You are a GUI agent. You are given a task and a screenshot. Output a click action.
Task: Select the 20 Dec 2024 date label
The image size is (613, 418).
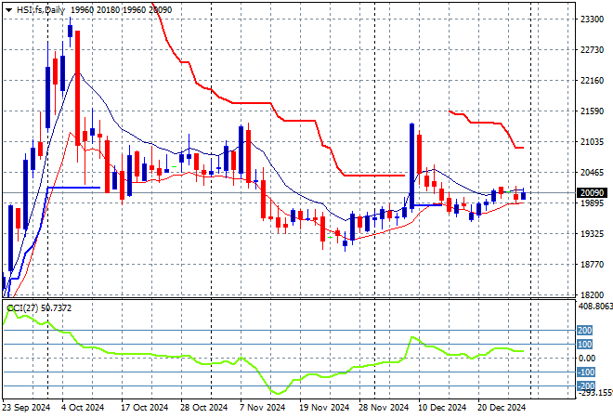[501, 407]
